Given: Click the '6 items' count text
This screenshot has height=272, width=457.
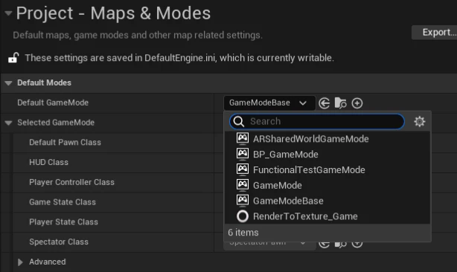Looking at the screenshot, I should [x=243, y=233].
